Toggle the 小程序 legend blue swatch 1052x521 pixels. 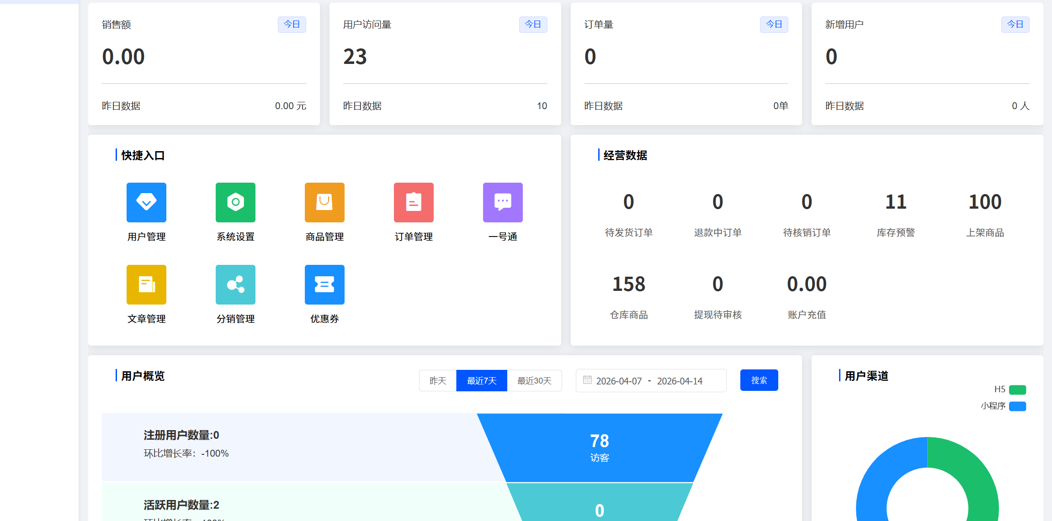tap(1017, 406)
